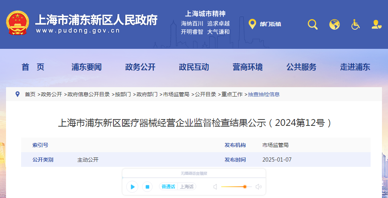Play the voice broadcast audio

point(132,187)
